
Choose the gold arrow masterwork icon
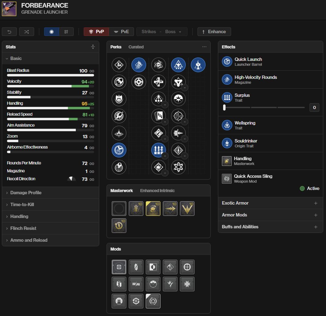[170, 209]
